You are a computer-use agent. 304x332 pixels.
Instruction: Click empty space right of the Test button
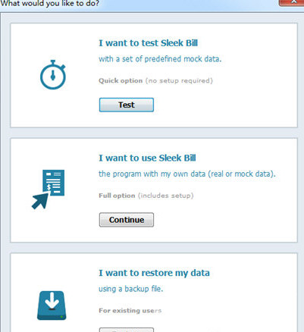point(222,105)
